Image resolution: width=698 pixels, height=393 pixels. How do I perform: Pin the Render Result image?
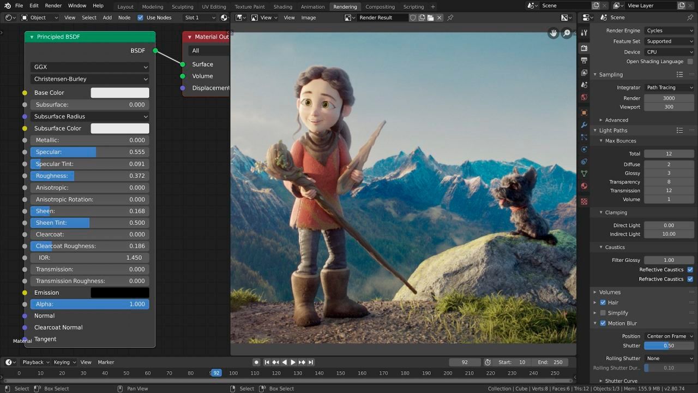pos(450,17)
